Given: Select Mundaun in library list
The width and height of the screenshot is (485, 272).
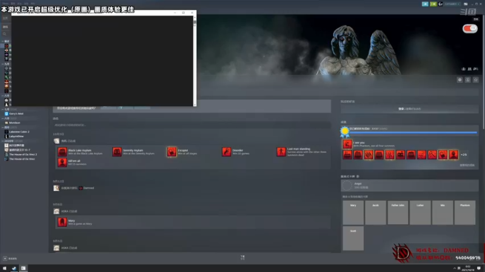Looking at the screenshot, I should pyautogui.click(x=15, y=123).
